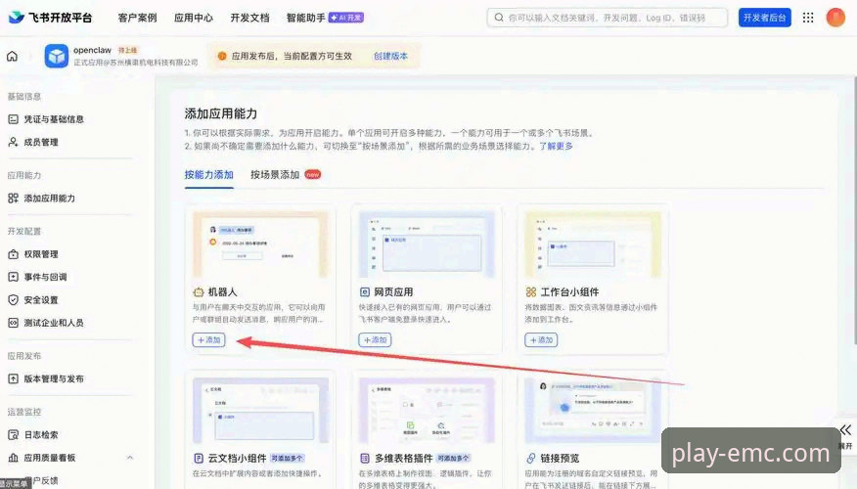Click the 网页应用 card icon
857x489 pixels.
(365, 292)
